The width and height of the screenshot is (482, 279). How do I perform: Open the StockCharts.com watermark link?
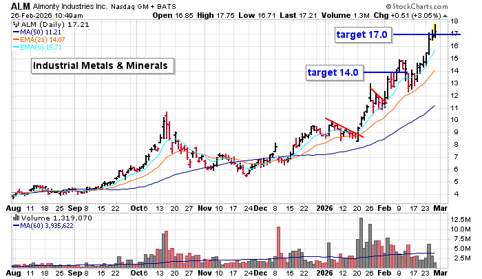(x=434, y=6)
